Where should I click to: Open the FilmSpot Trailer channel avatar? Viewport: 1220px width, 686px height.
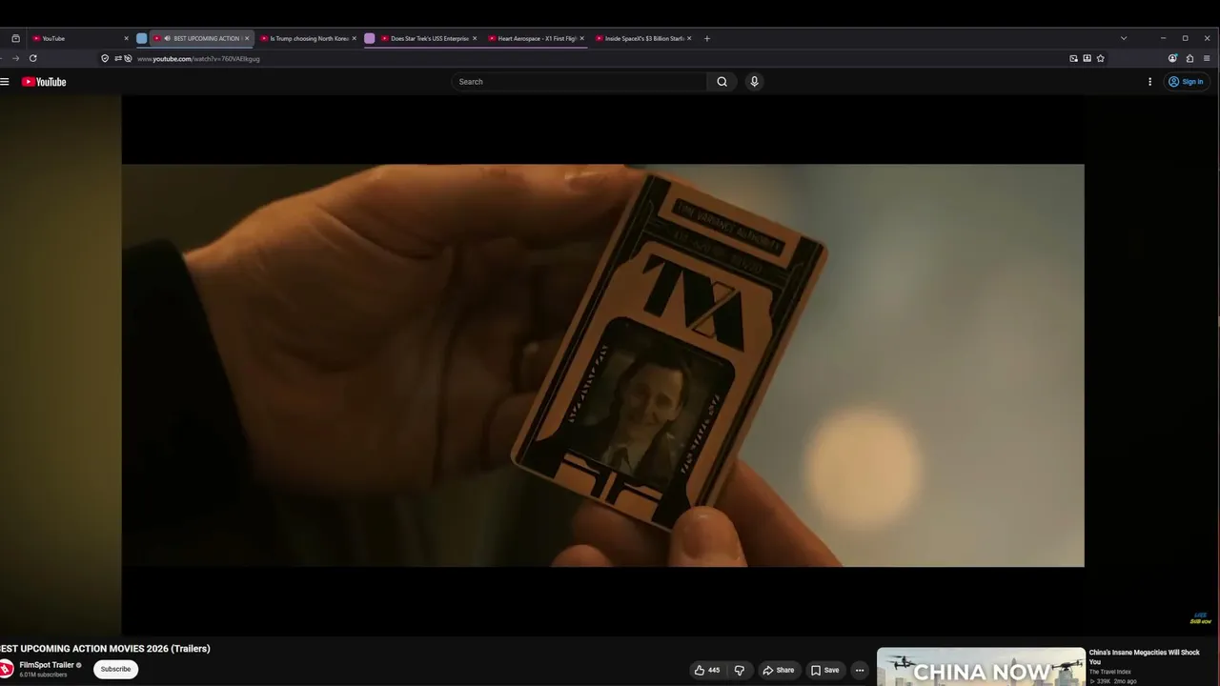[5, 669]
